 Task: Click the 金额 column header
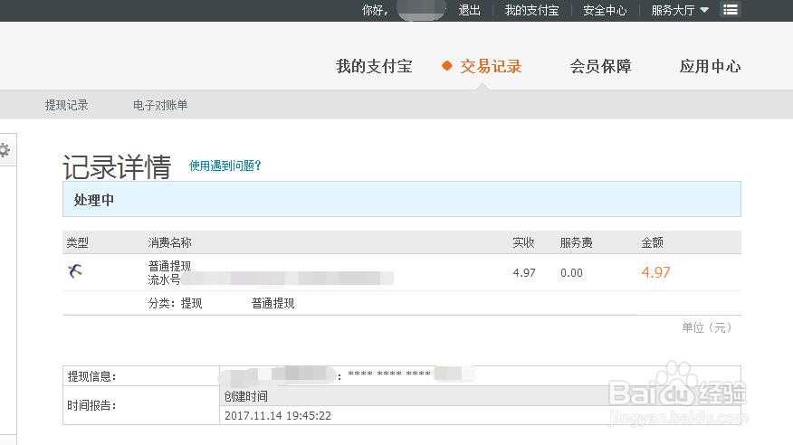coord(652,243)
